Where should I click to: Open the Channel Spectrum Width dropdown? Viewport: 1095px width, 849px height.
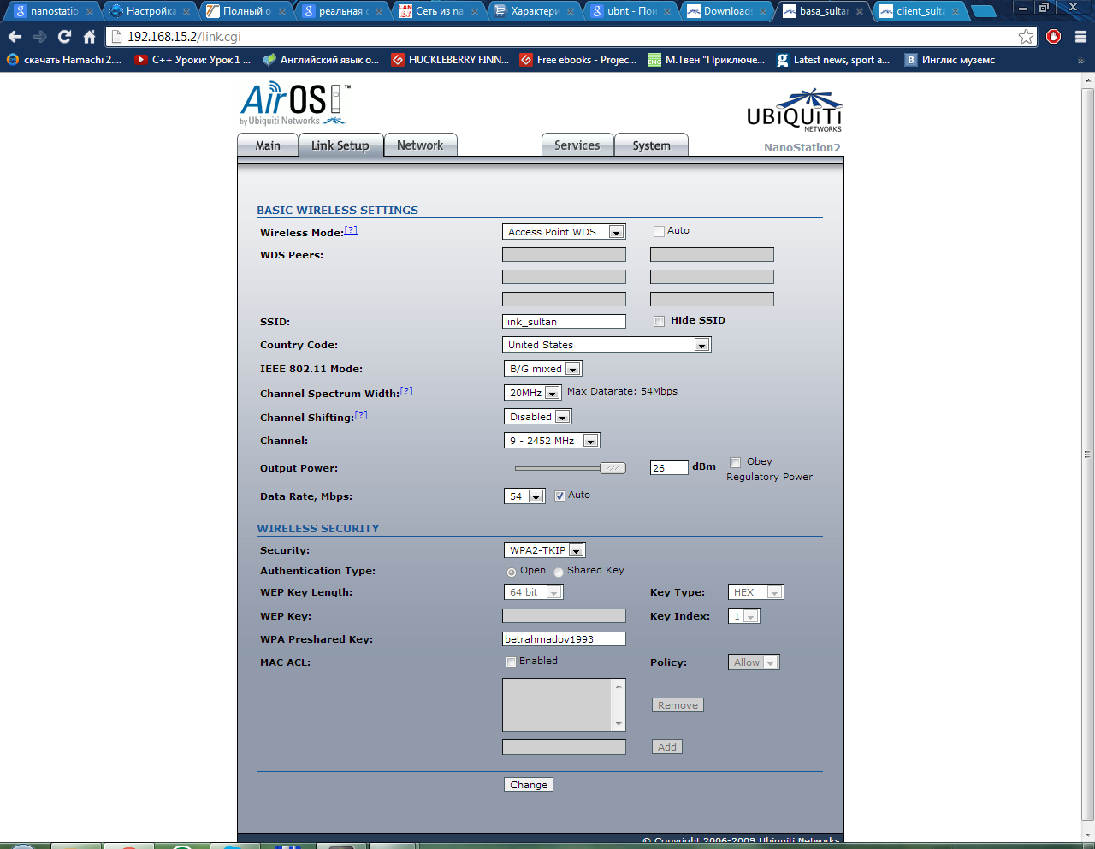coord(532,393)
